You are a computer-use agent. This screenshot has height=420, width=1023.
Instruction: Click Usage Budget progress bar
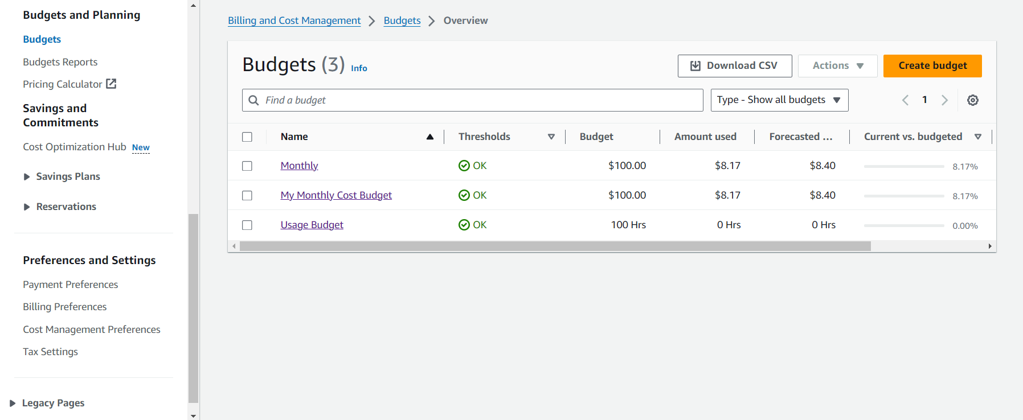904,225
